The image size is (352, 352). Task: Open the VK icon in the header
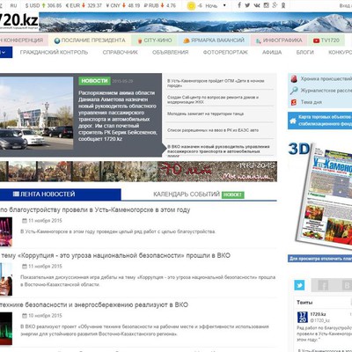click(x=257, y=5)
